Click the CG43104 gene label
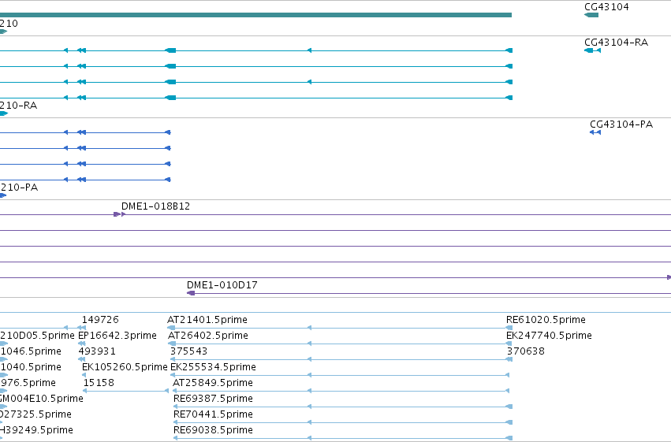671x442 pixels. (606, 7)
